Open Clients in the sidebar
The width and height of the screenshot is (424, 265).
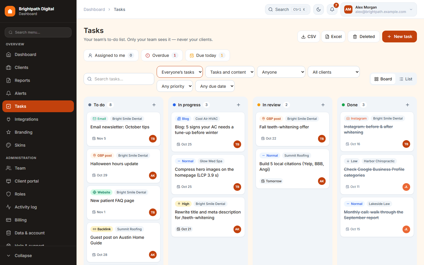(38, 67)
